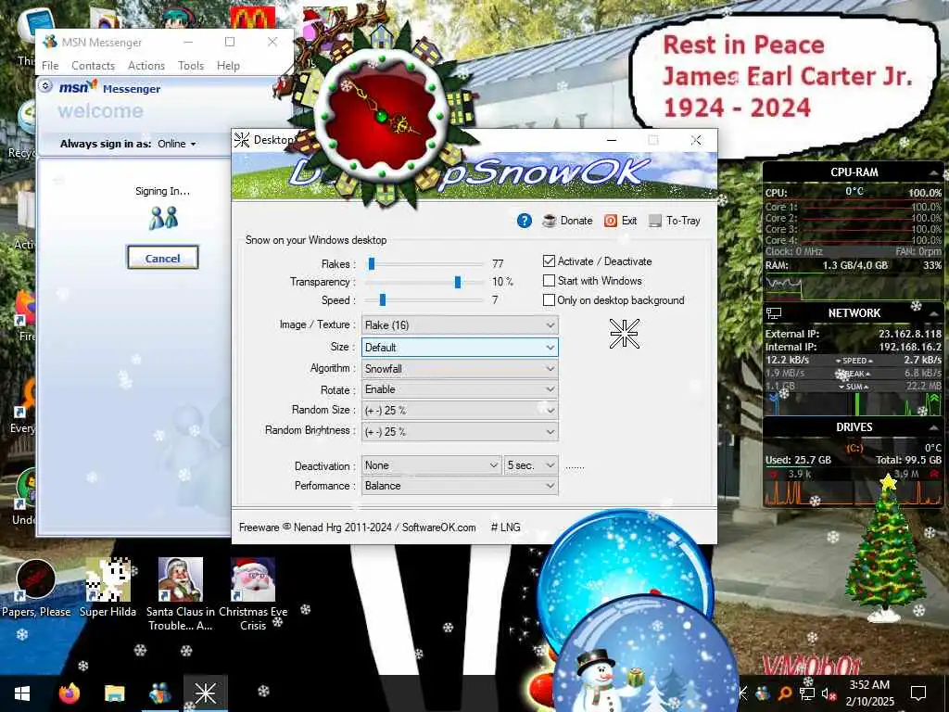949x712 pixels.
Task: Open the Papers, Please desktop shortcut
Action: (x=36, y=588)
